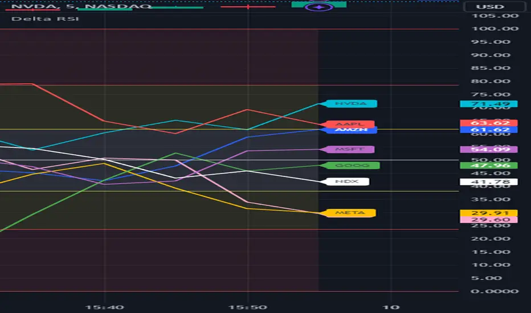Select the cyan 71.49 price tag
This screenshot has width=531, height=313.
[x=489, y=104]
